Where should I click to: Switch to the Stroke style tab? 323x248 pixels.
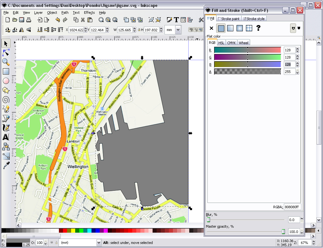(254, 19)
